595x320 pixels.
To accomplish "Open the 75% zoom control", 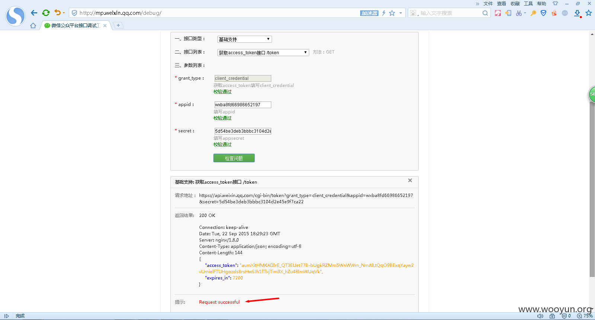I will 585,316.
